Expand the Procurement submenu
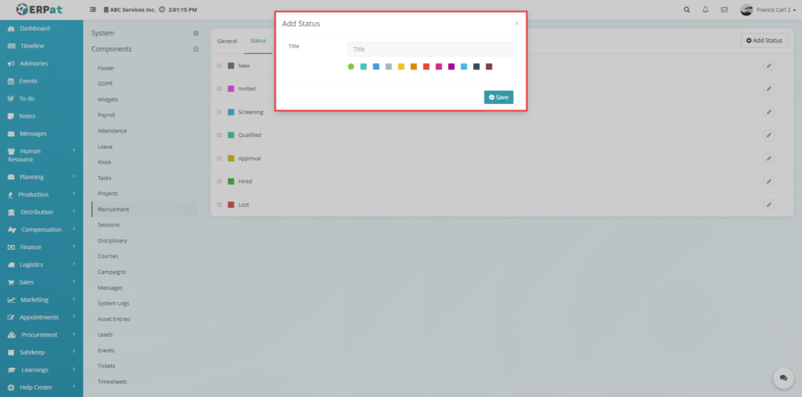Image resolution: width=802 pixels, height=397 pixels. 74,334
